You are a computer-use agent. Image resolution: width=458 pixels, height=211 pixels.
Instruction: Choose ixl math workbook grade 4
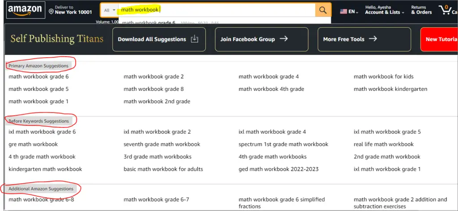pyautogui.click(x=272, y=132)
